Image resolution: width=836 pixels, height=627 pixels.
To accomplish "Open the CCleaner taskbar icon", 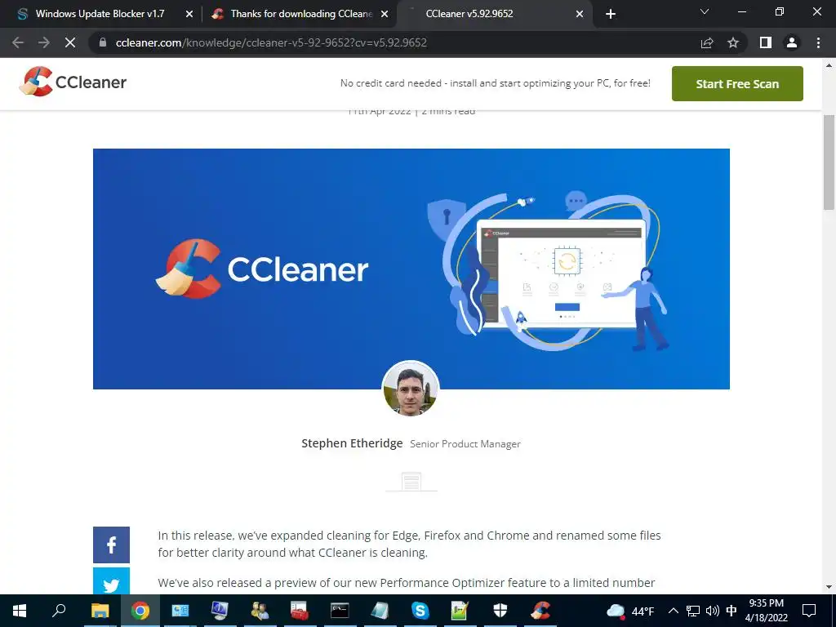I will coord(540,611).
